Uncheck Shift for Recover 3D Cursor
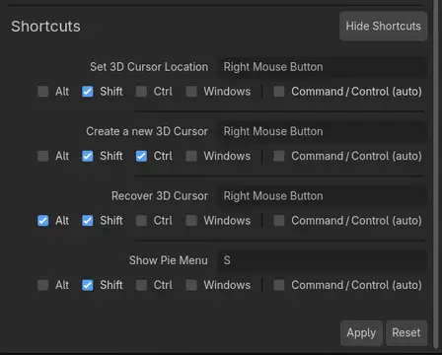Image resolution: width=442 pixels, height=355 pixels. tap(88, 220)
